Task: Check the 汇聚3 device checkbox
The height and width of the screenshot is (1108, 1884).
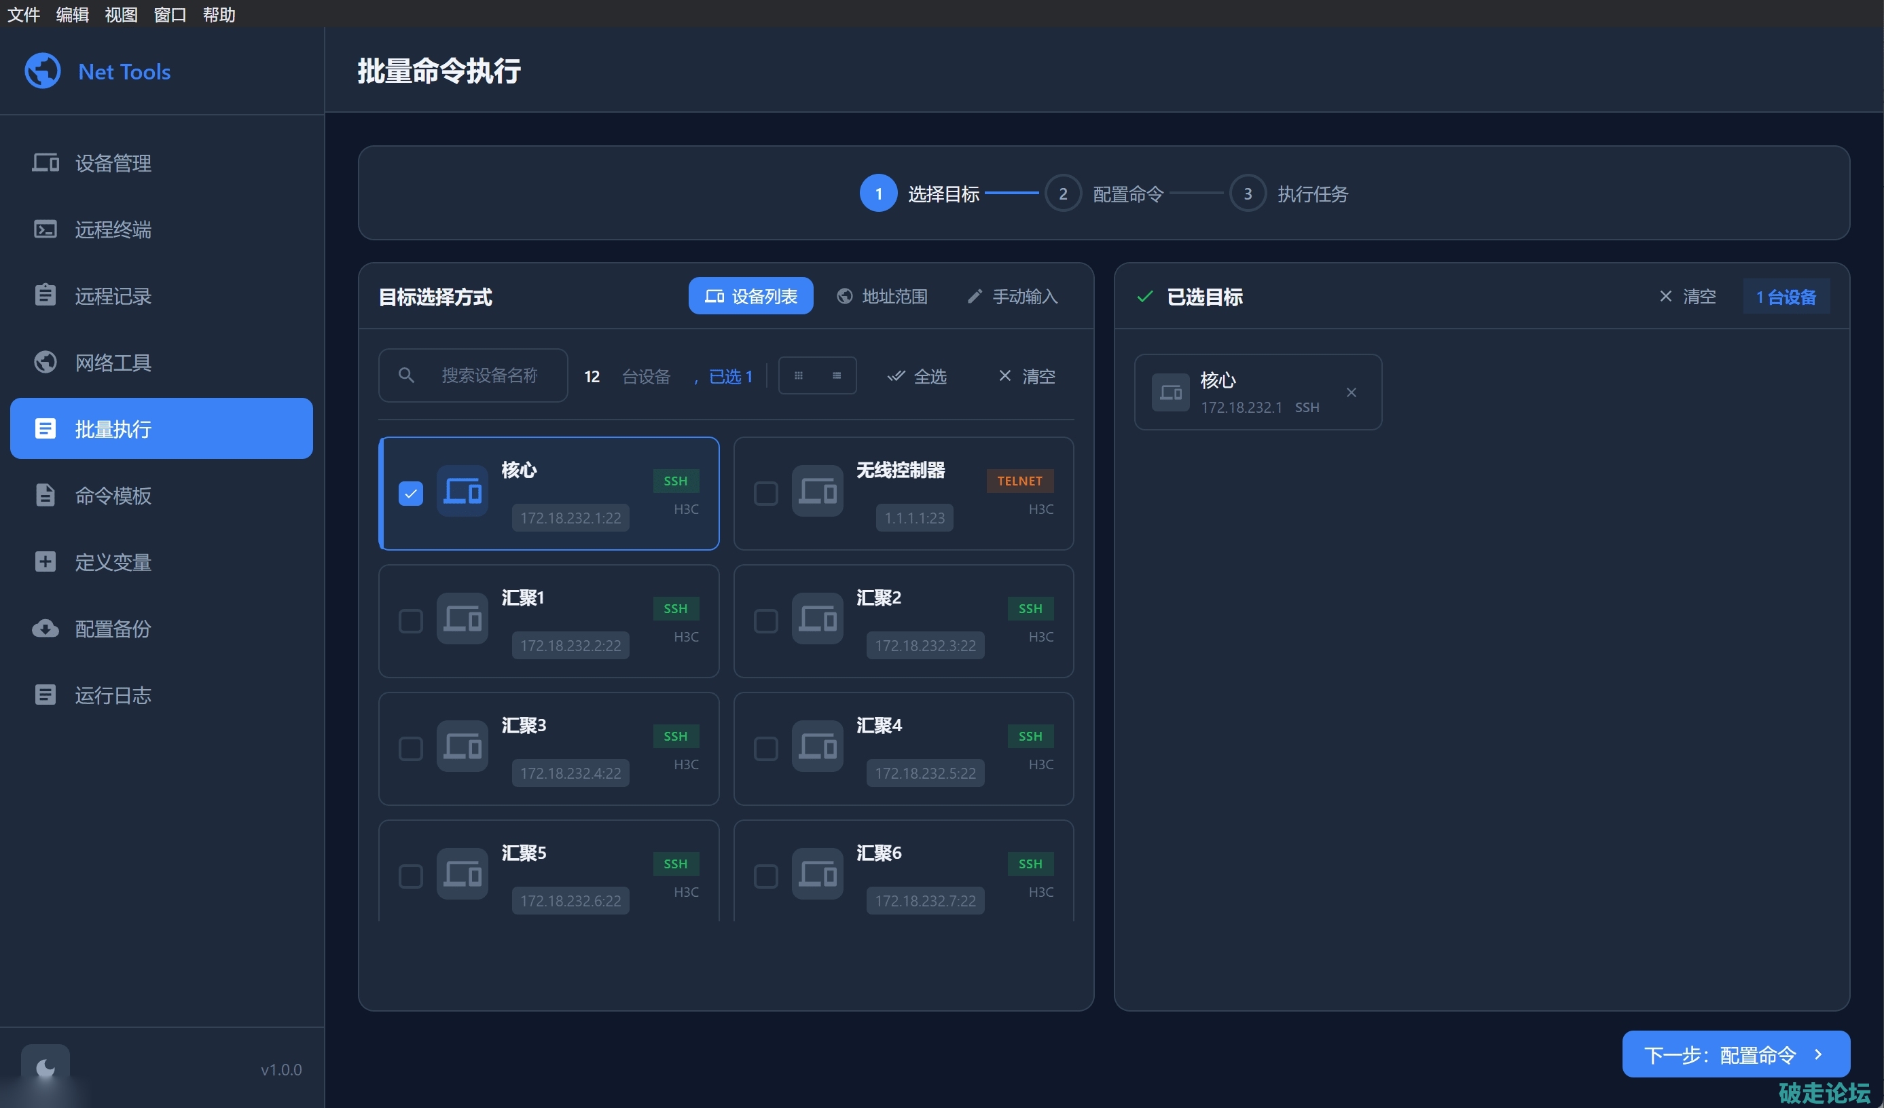Action: (410, 749)
